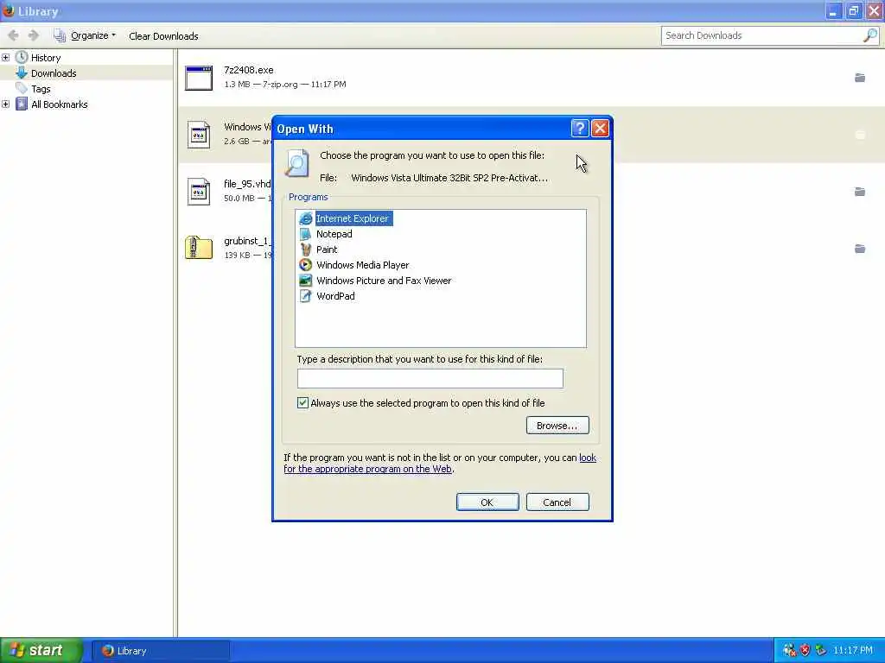The width and height of the screenshot is (885, 663).
Task: Click the Paint brushes icon
Action: click(305, 249)
